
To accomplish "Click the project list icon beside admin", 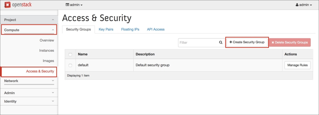I will coord(67,5).
